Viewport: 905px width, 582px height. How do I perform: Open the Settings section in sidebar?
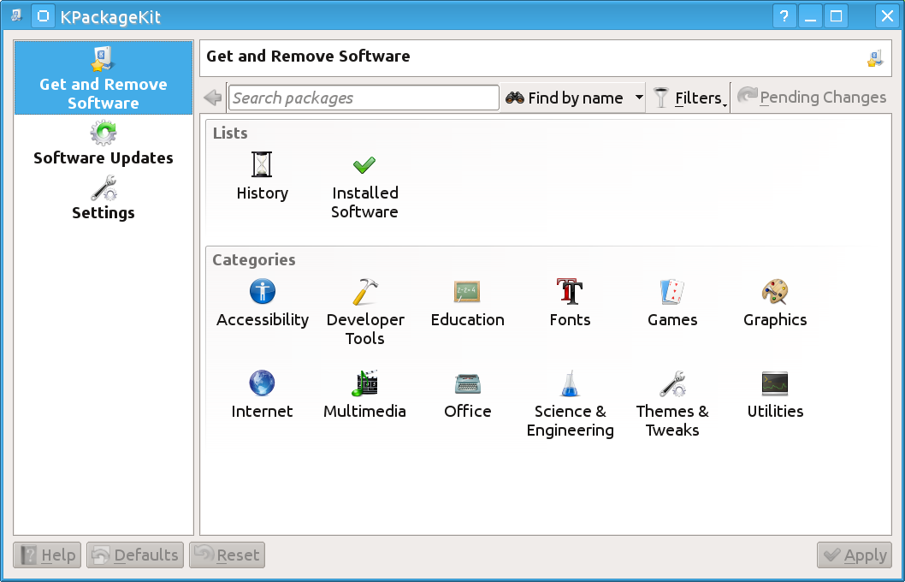(x=104, y=198)
